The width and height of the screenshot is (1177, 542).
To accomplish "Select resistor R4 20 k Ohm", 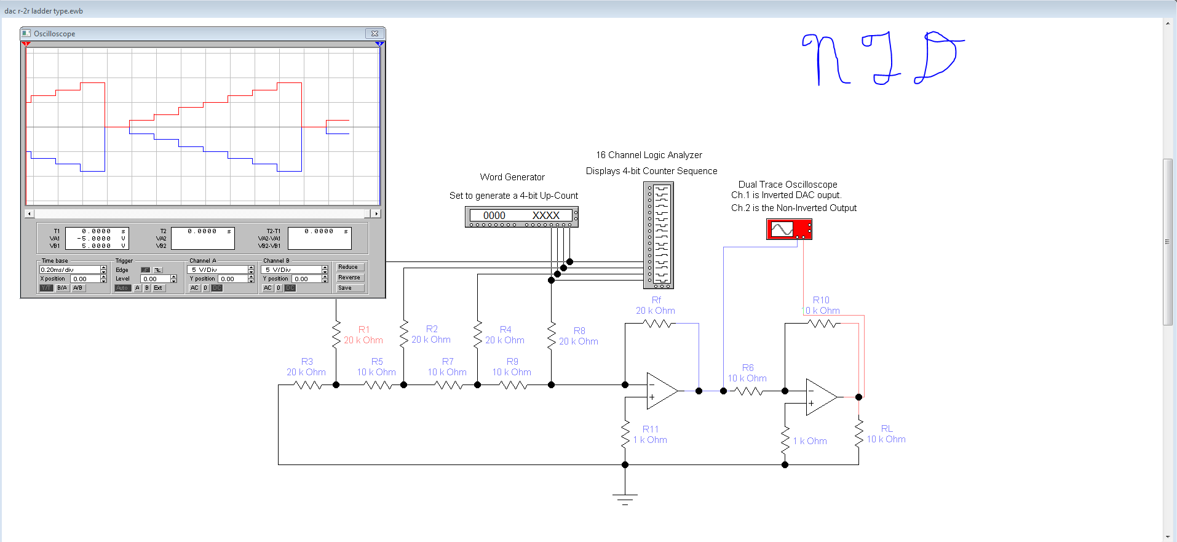I will tap(478, 335).
